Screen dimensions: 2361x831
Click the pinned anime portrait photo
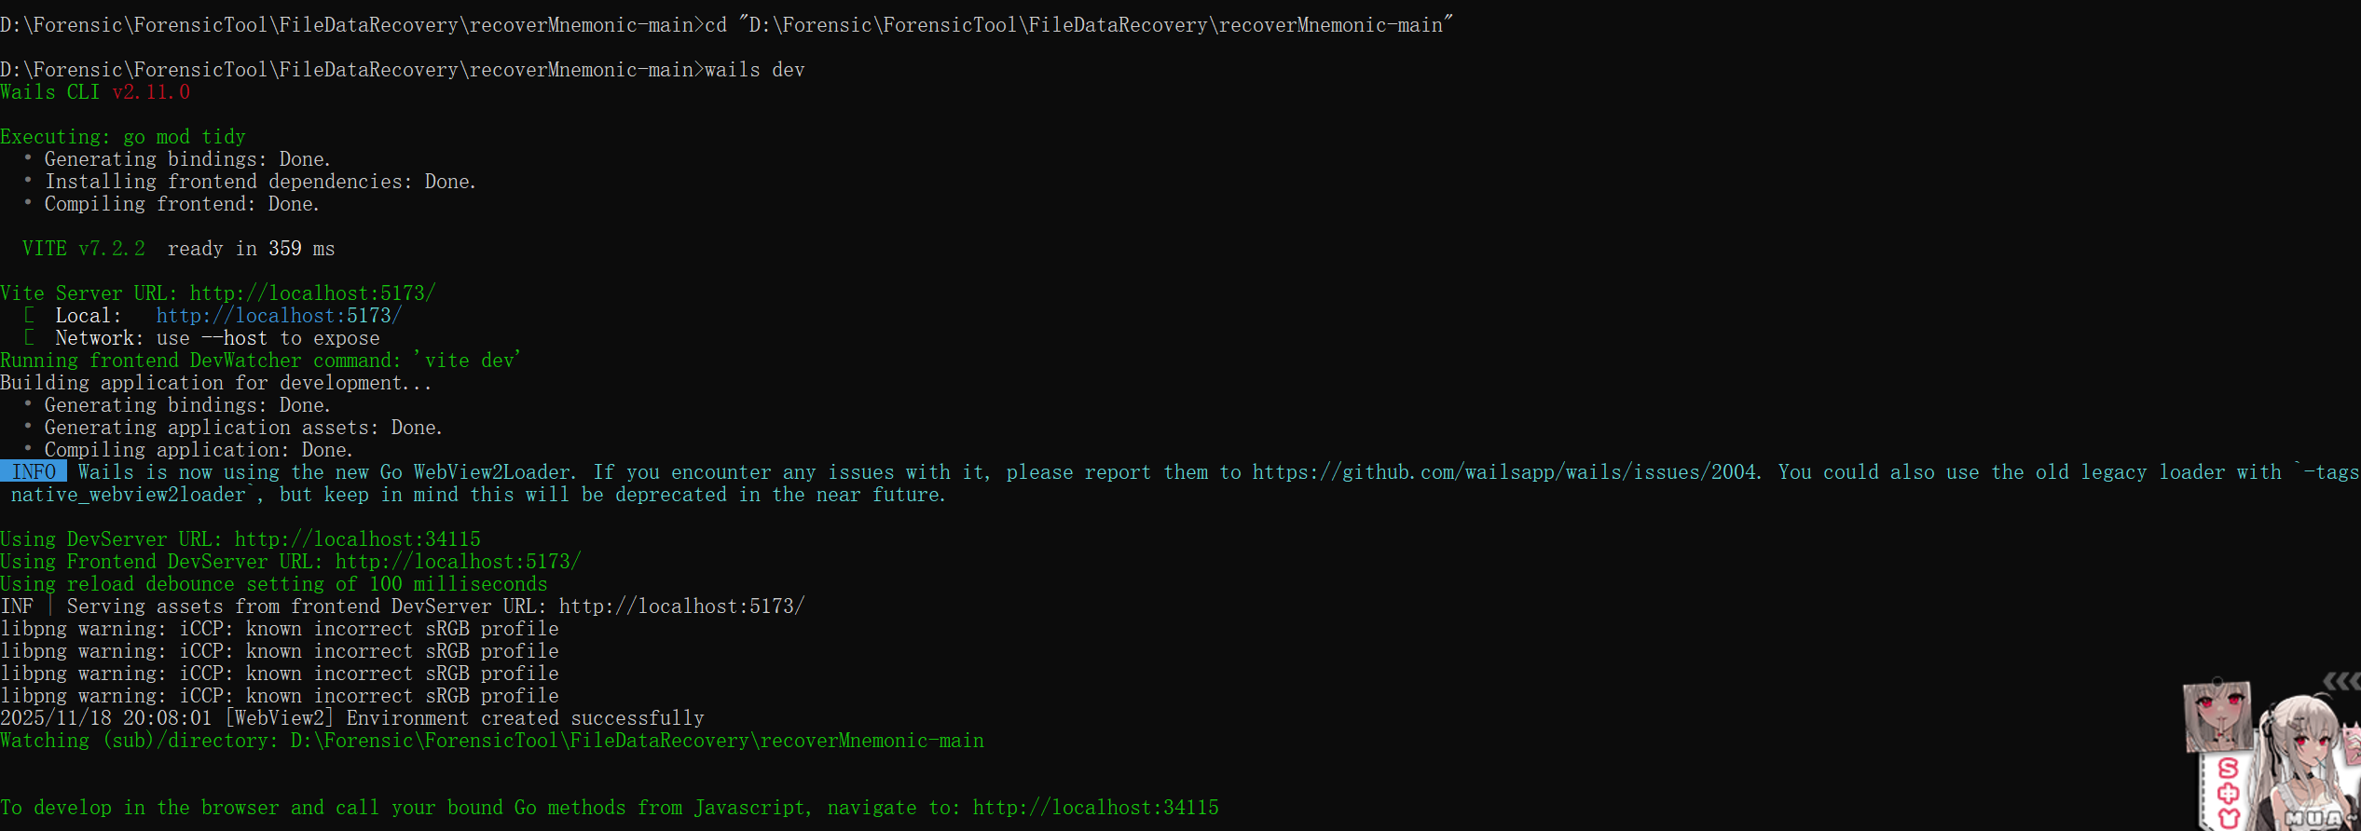(x=2217, y=717)
